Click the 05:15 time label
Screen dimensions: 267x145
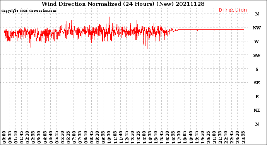click(x=56, y=137)
